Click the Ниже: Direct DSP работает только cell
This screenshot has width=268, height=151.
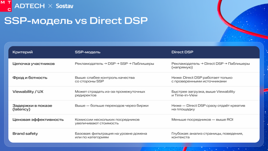pos(202,79)
